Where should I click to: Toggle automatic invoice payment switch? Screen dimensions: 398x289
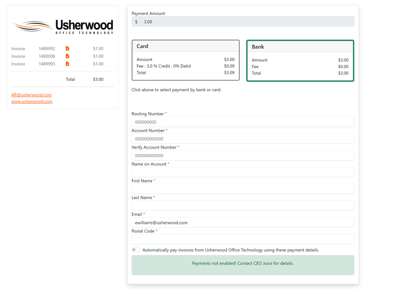point(136,250)
